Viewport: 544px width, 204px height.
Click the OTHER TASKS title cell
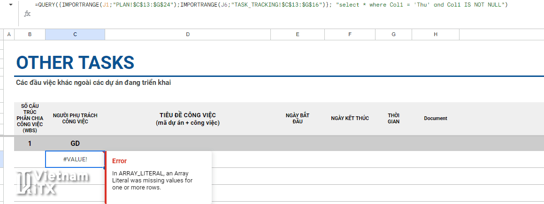pyautogui.click(x=75, y=63)
